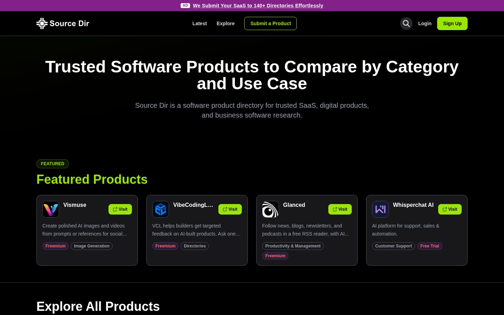
Task: Click the Vismuse description text
Action: (85, 230)
